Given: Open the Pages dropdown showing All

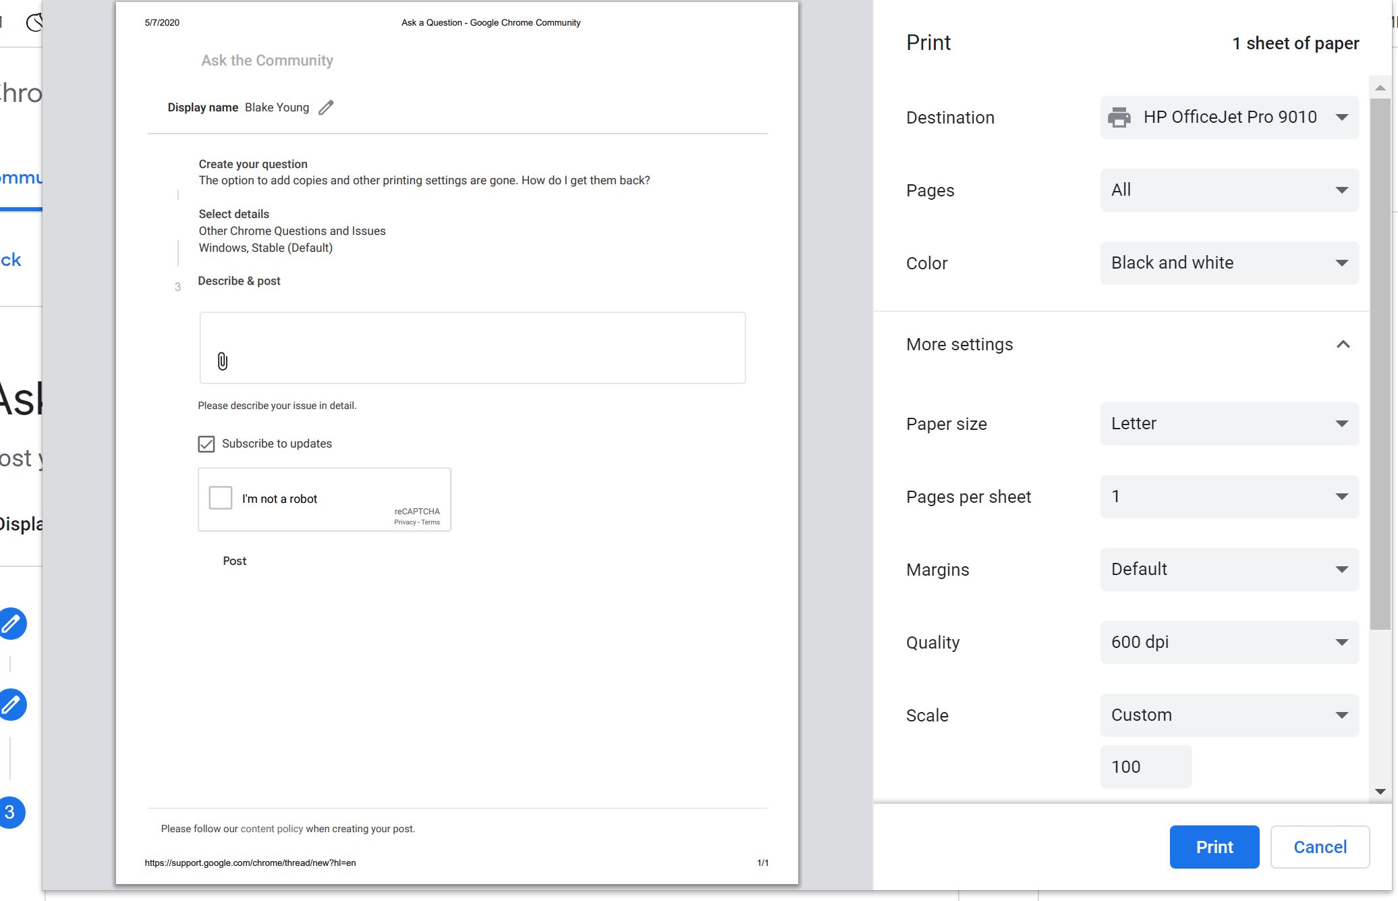Looking at the screenshot, I should click(1229, 190).
